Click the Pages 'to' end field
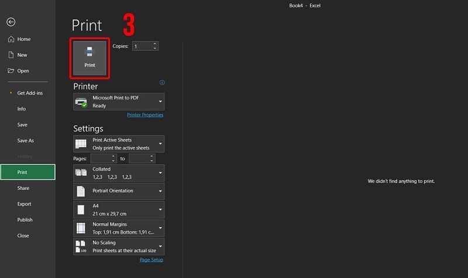The width and height of the screenshot is (468, 278). pos(139,158)
